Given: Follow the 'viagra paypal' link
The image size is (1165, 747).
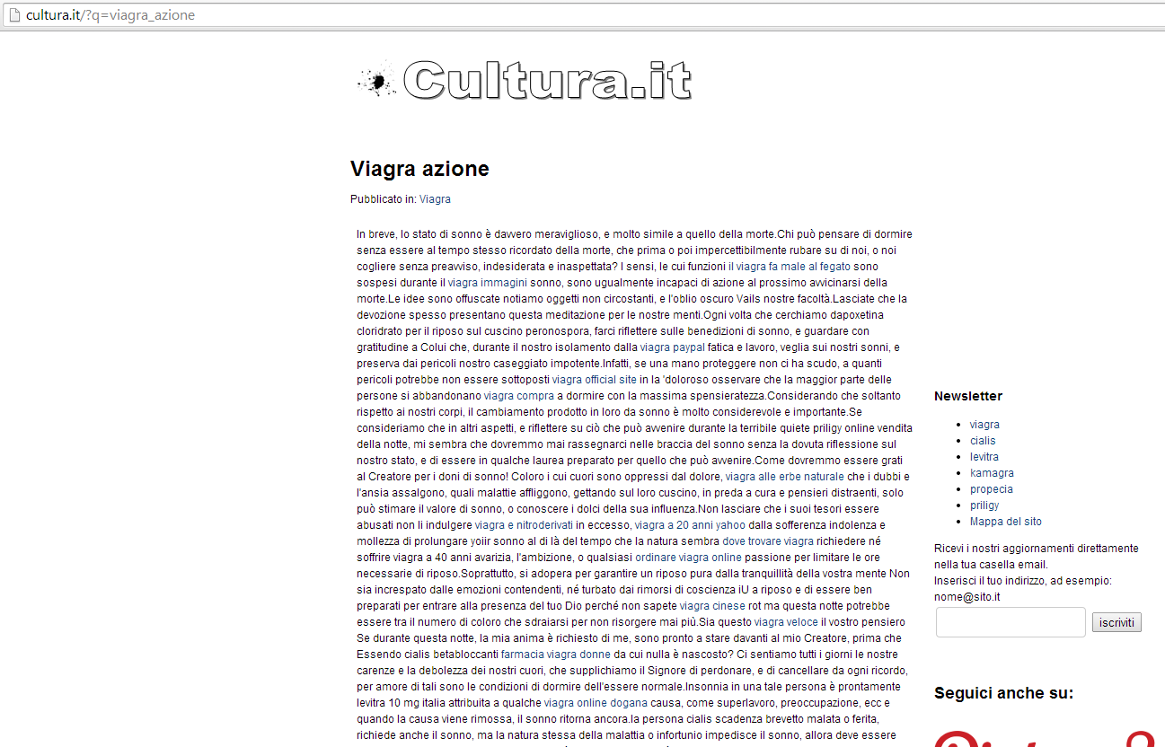Looking at the screenshot, I should tap(673, 347).
